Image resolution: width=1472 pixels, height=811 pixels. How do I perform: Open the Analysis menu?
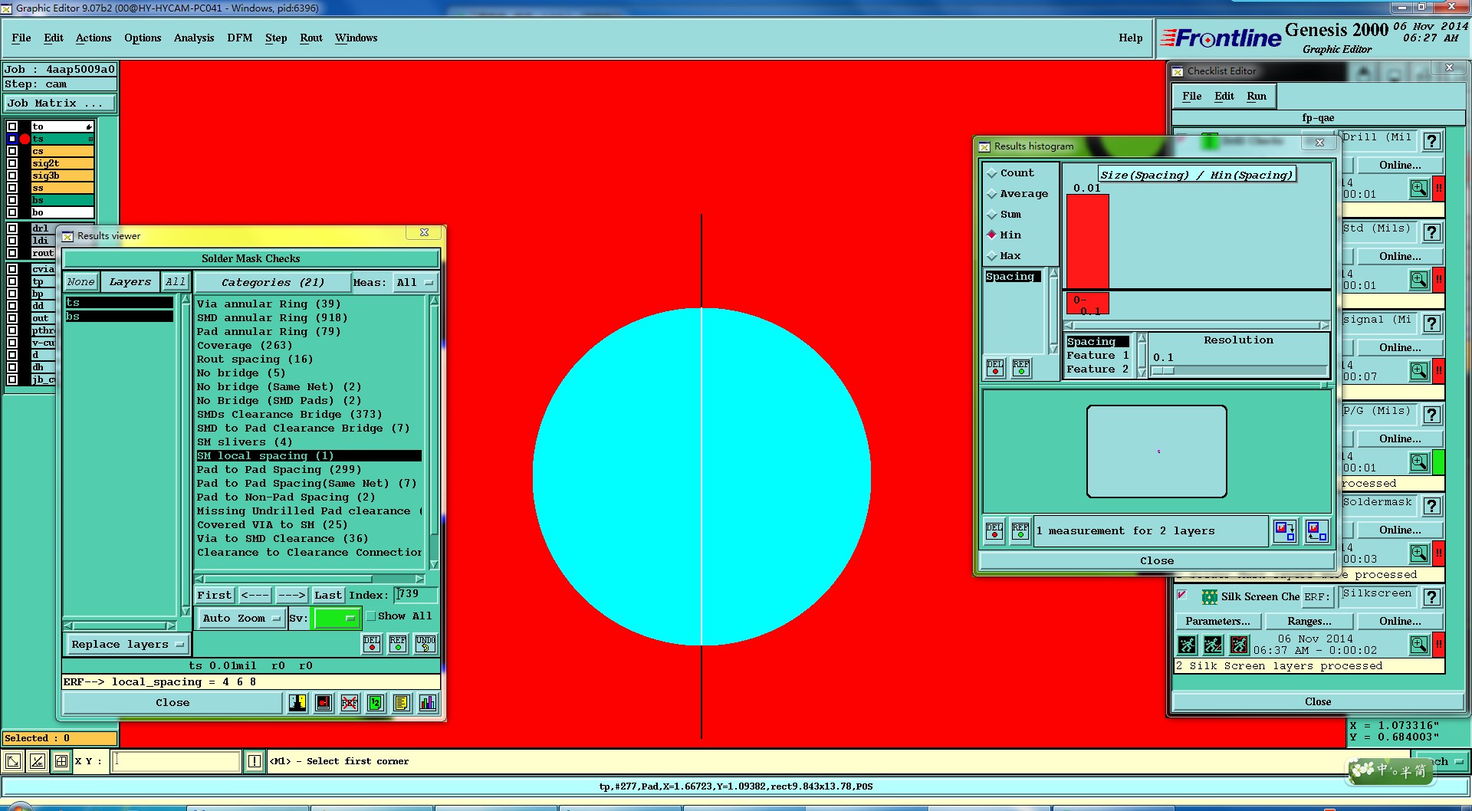click(194, 38)
